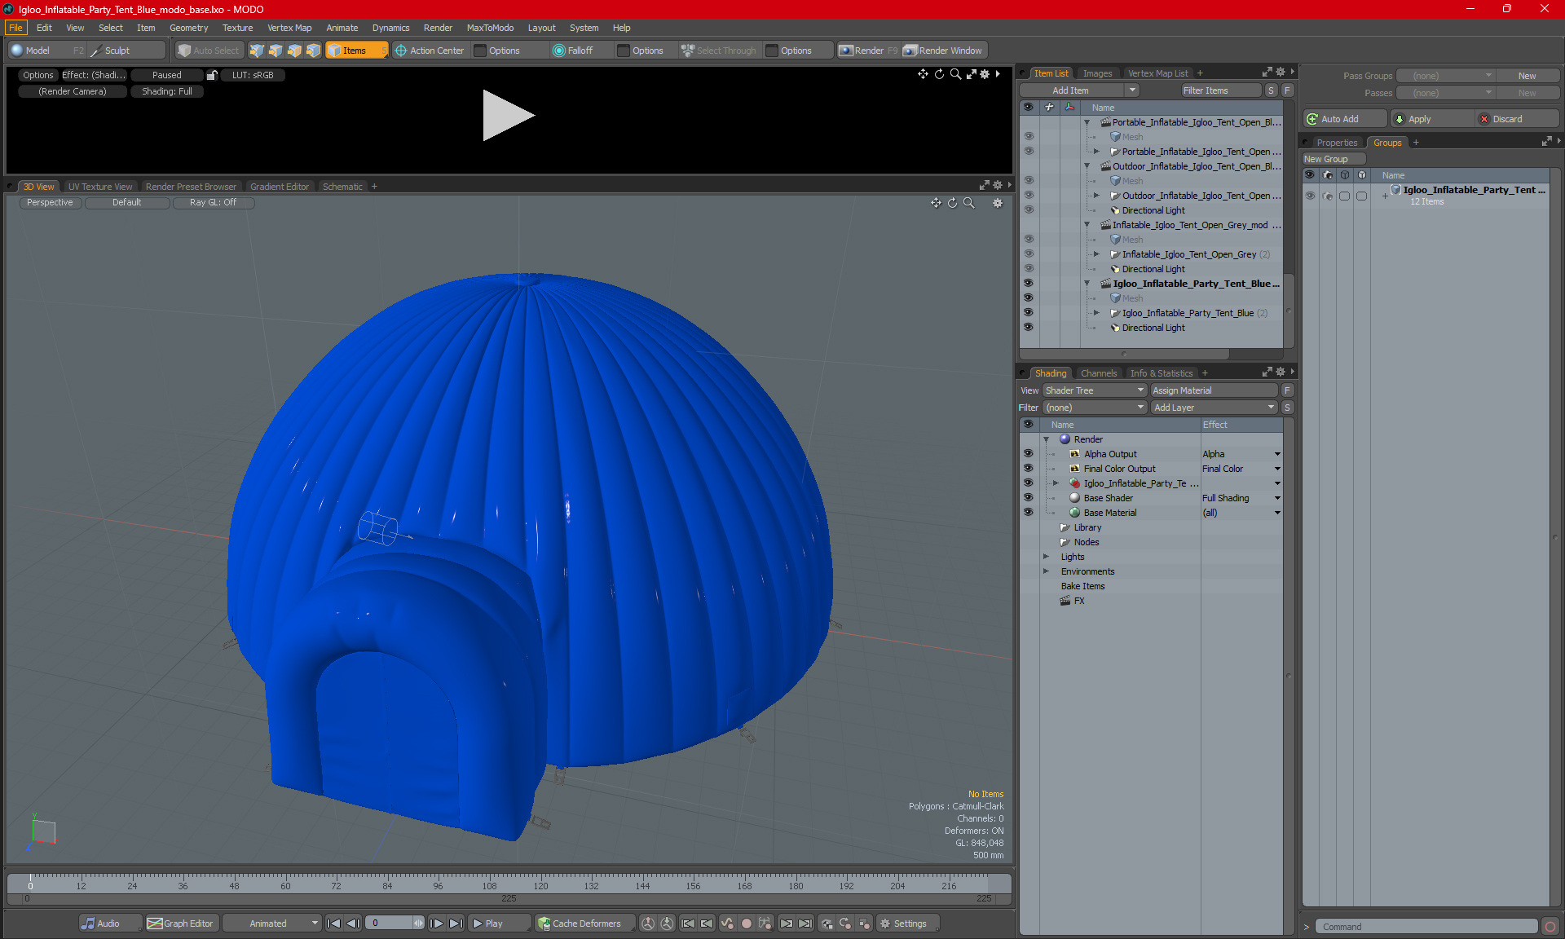Collapse the Render tree node
Viewport: 1565px width, 939px height.
click(1046, 439)
